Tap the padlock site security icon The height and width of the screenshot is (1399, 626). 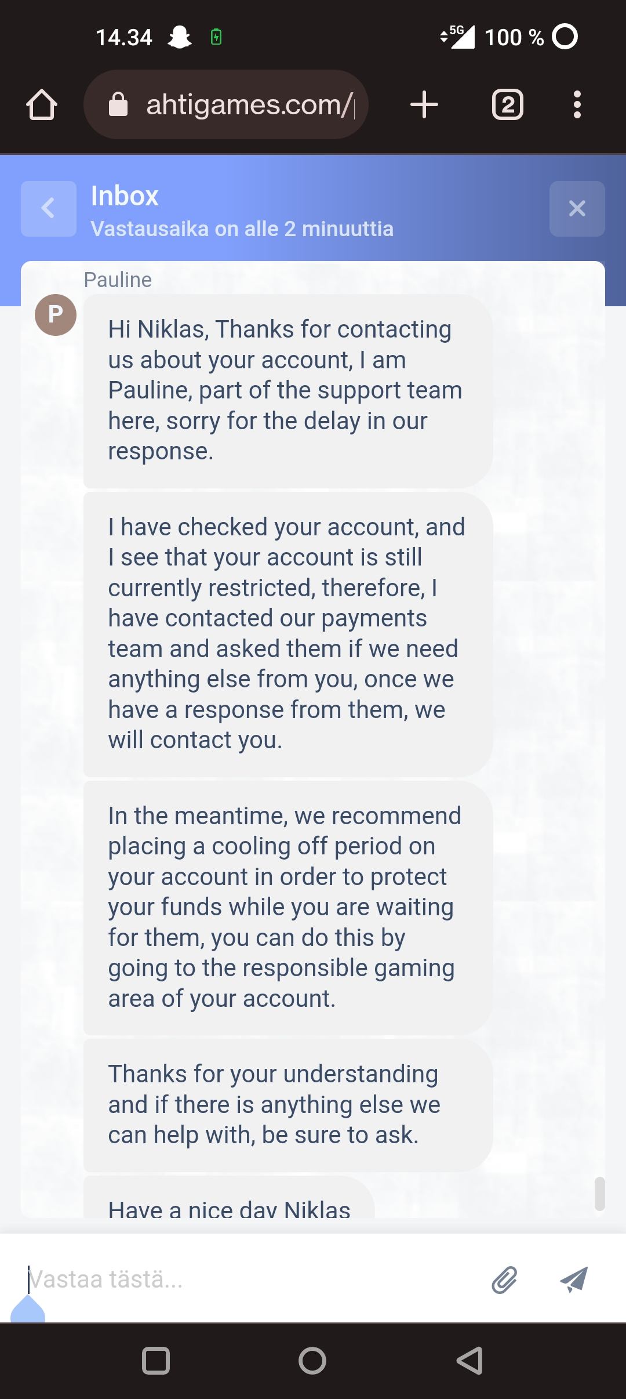(x=118, y=105)
